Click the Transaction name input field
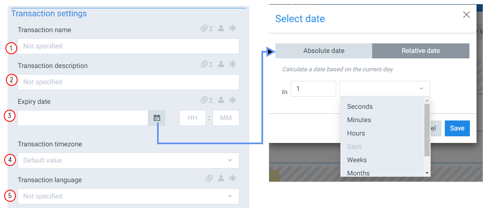This screenshot has height=208, width=487. point(128,46)
